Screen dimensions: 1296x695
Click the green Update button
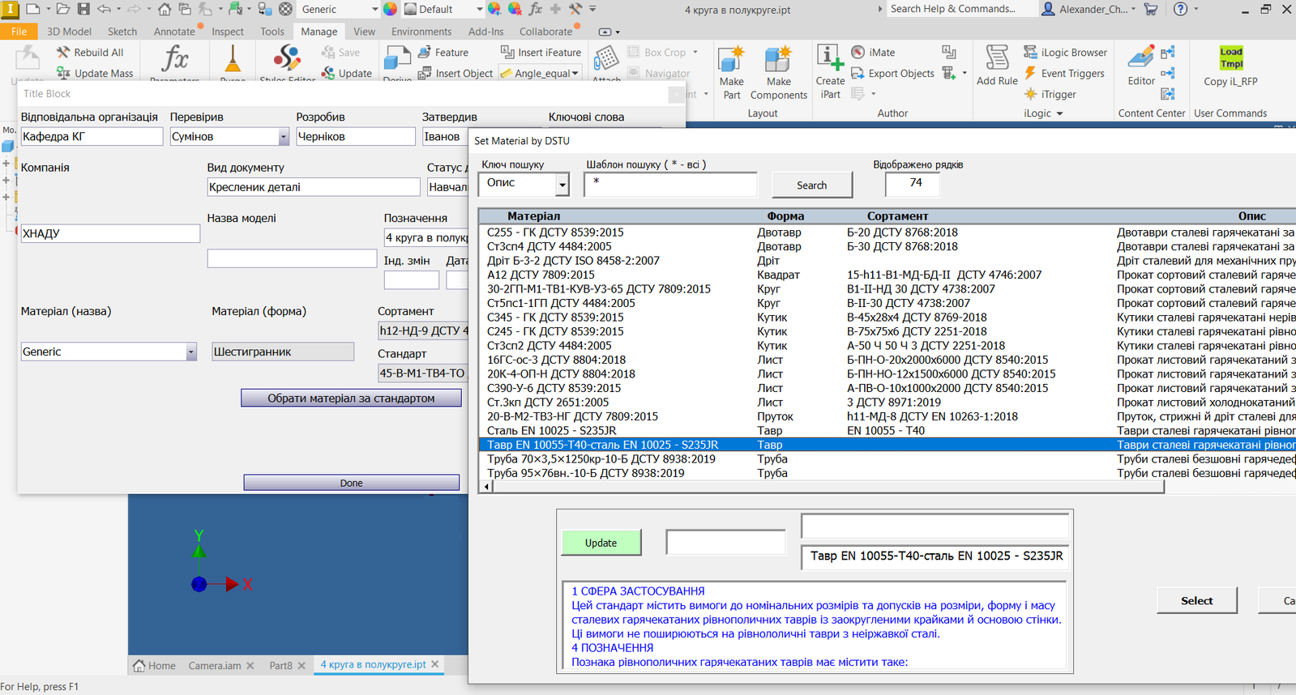pyautogui.click(x=601, y=543)
